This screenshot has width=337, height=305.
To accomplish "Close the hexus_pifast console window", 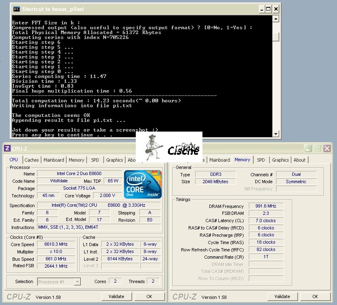I will [x=276, y=9].
